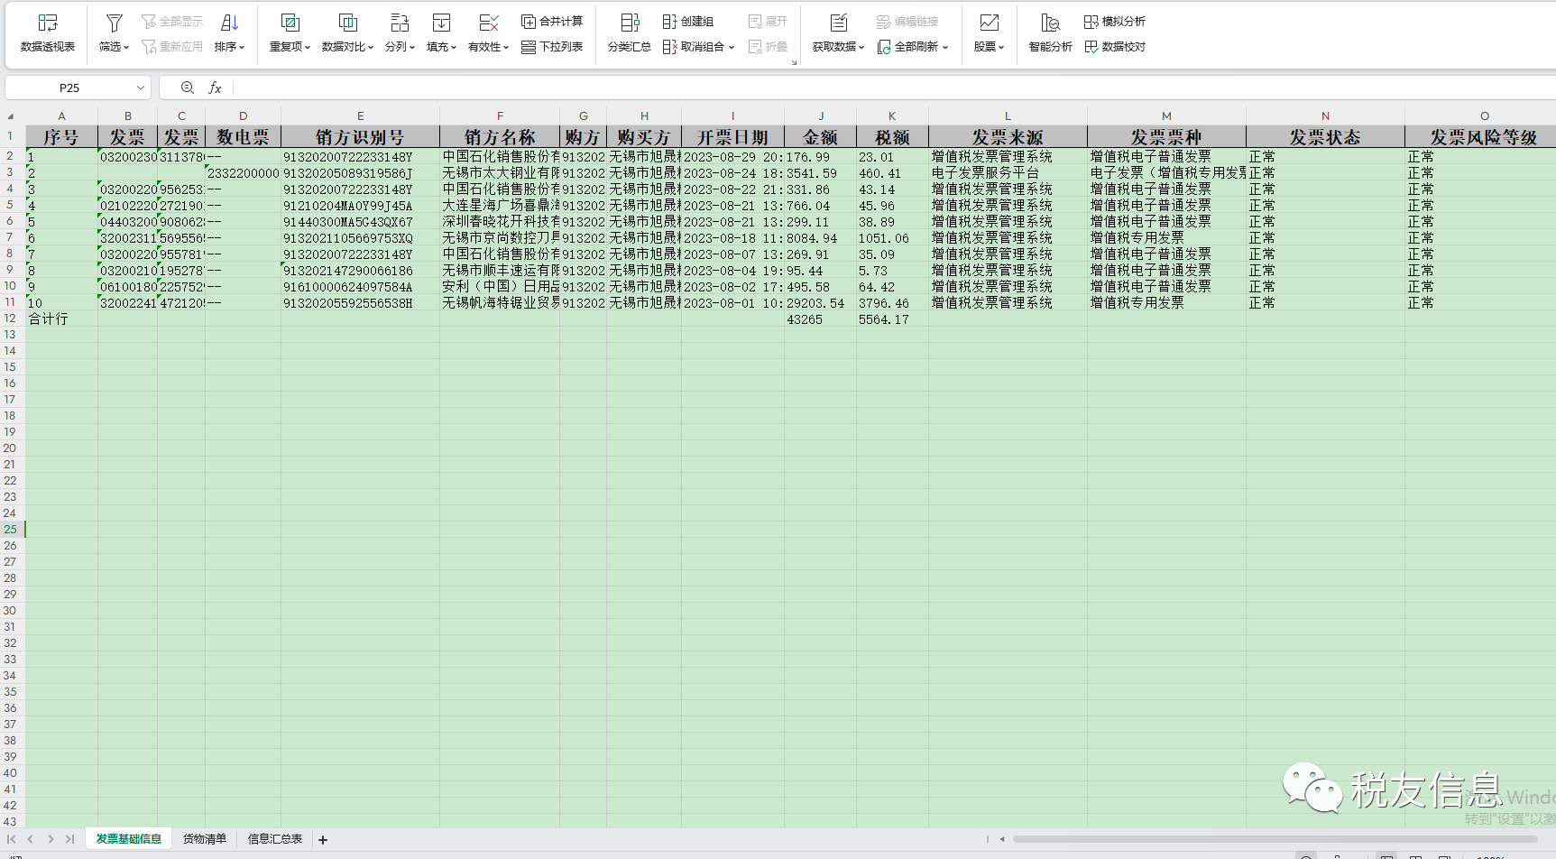Open the 有效性 validation dropdown
The width and height of the screenshot is (1556, 859).
point(488,47)
